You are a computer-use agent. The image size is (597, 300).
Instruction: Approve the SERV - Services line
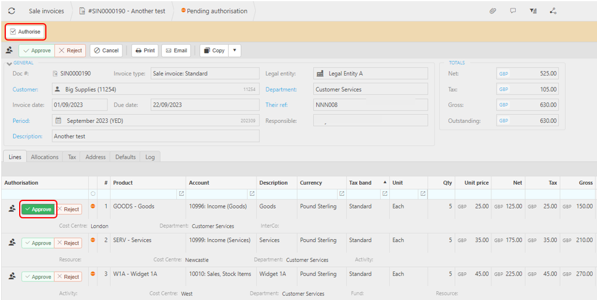pyautogui.click(x=38, y=243)
